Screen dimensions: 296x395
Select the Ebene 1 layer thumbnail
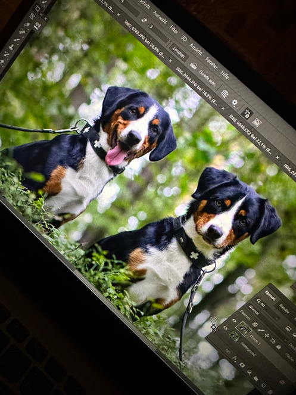tap(244, 329)
